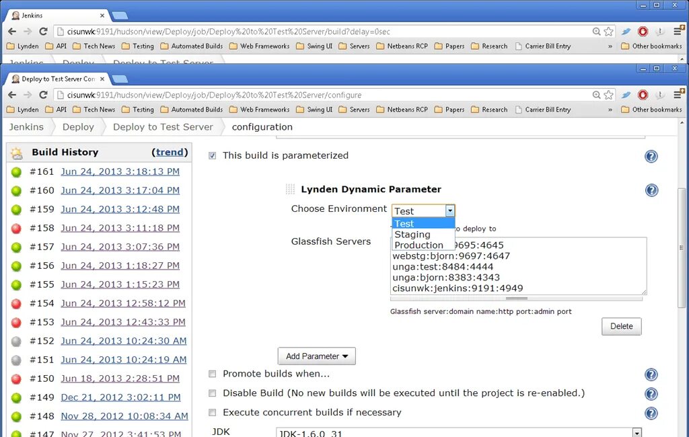This screenshot has height=437, width=689.
Task: Select Test option in the environment list
Action: [423, 224]
